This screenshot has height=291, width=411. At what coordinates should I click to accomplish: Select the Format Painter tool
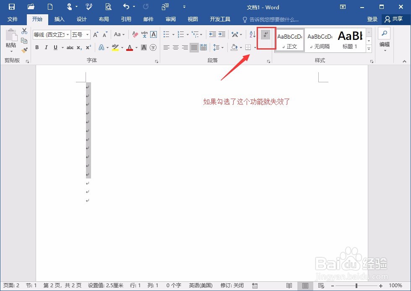pos(24,50)
